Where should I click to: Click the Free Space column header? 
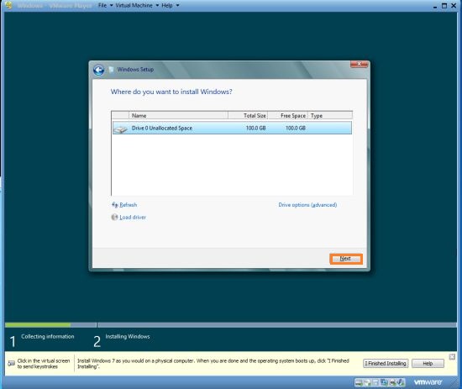point(287,115)
